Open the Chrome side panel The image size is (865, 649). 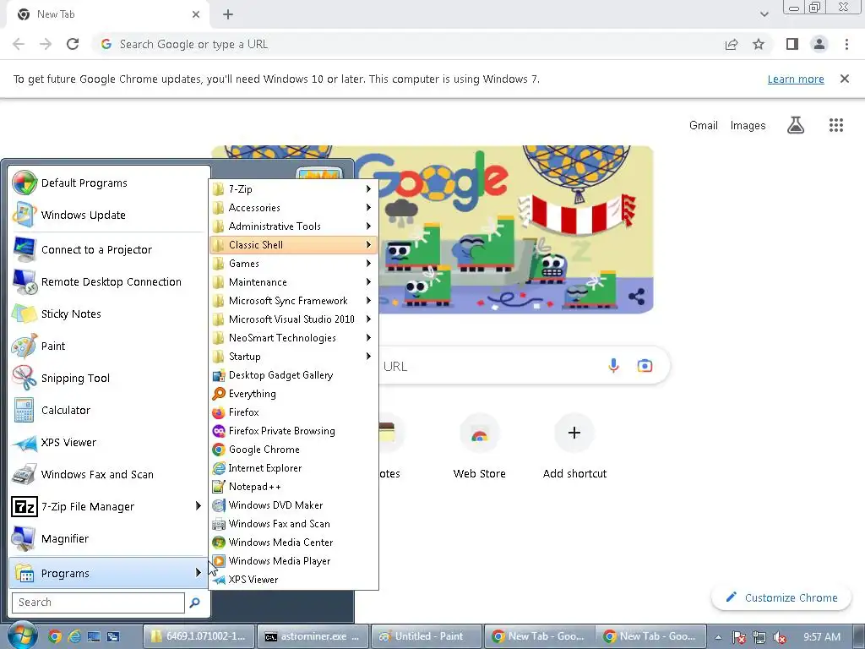pos(792,44)
